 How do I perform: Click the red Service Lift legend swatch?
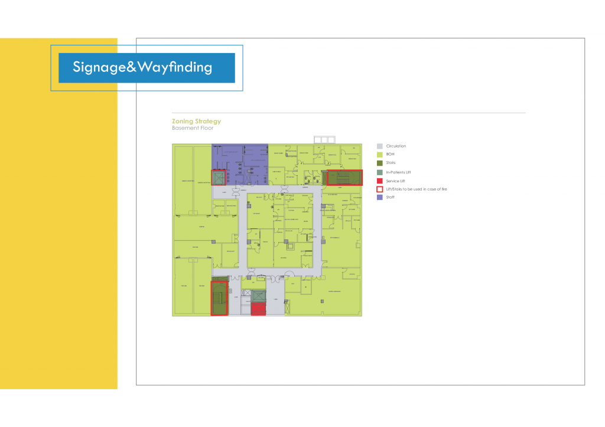[x=380, y=180]
